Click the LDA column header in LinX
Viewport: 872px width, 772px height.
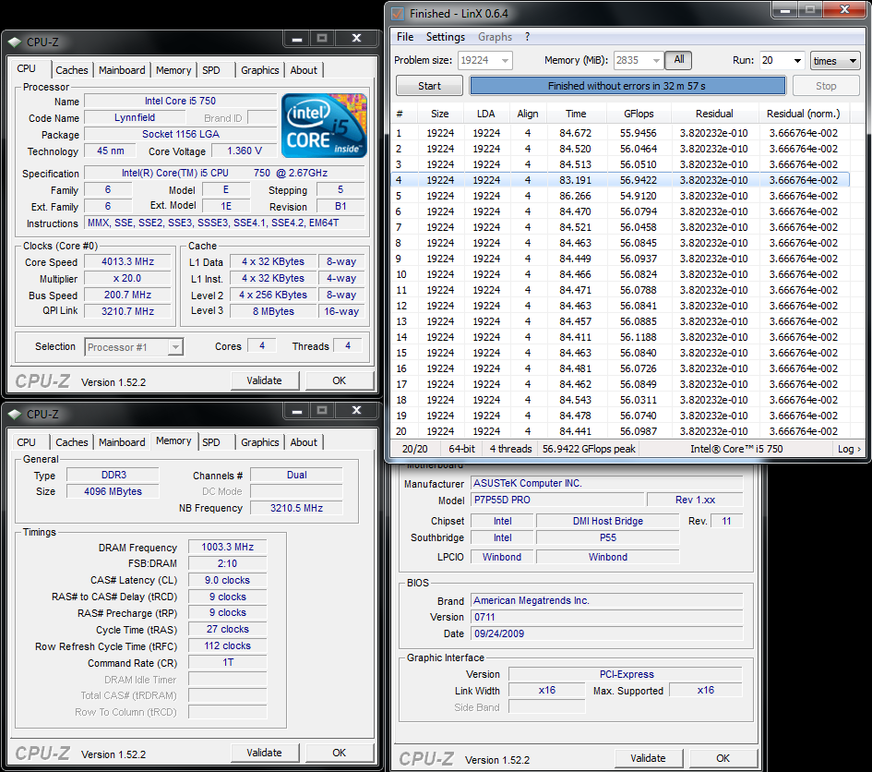pos(486,114)
